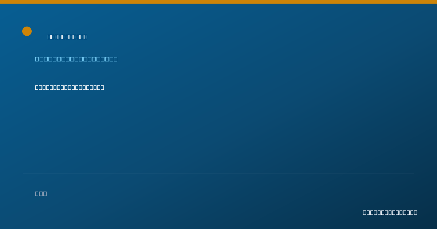
Task: Click the white body text line below the subtitle
Action: click(x=70, y=87)
